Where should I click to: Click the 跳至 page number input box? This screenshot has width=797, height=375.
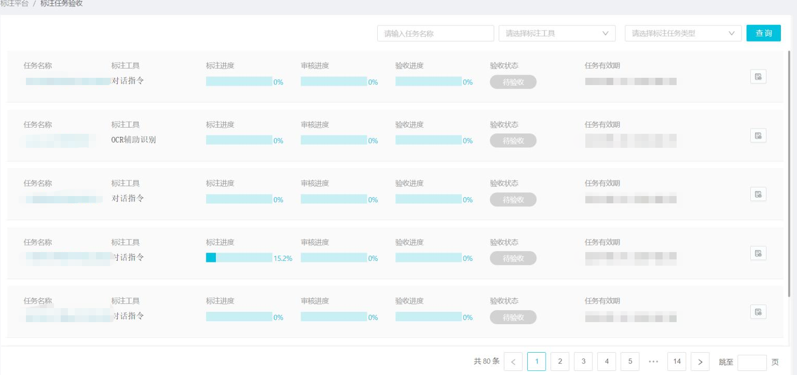[752, 362]
